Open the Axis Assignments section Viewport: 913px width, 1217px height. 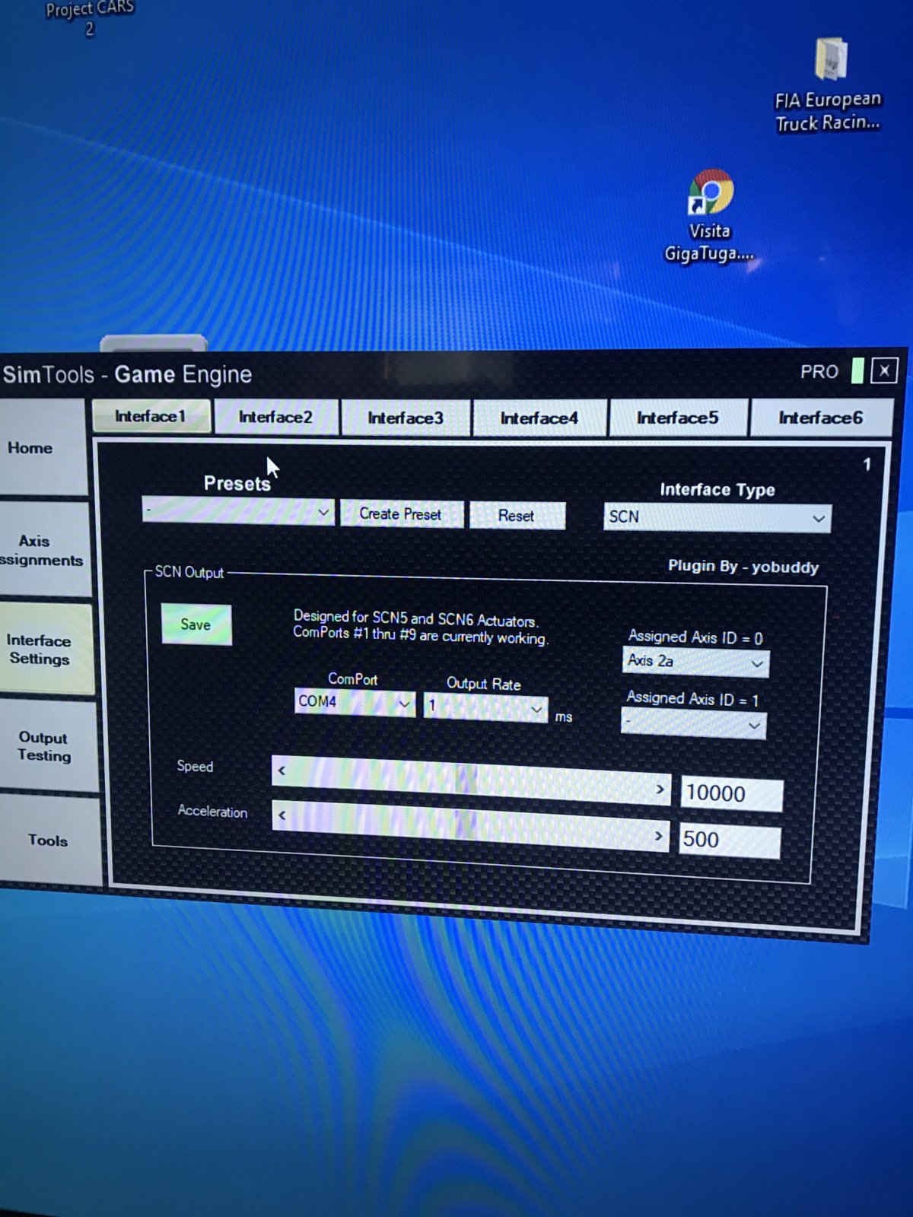coord(43,550)
